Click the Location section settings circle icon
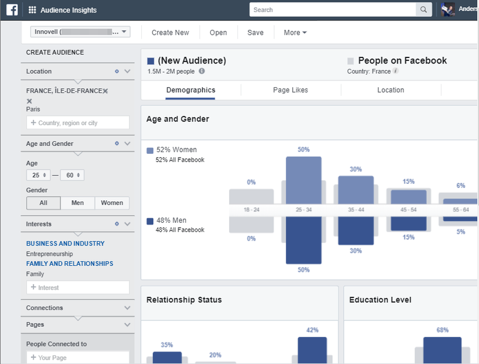Image resolution: width=479 pixels, height=364 pixels. [x=117, y=71]
